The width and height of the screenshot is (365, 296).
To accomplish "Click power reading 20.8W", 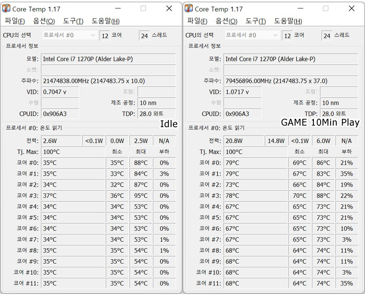I will [x=244, y=141].
